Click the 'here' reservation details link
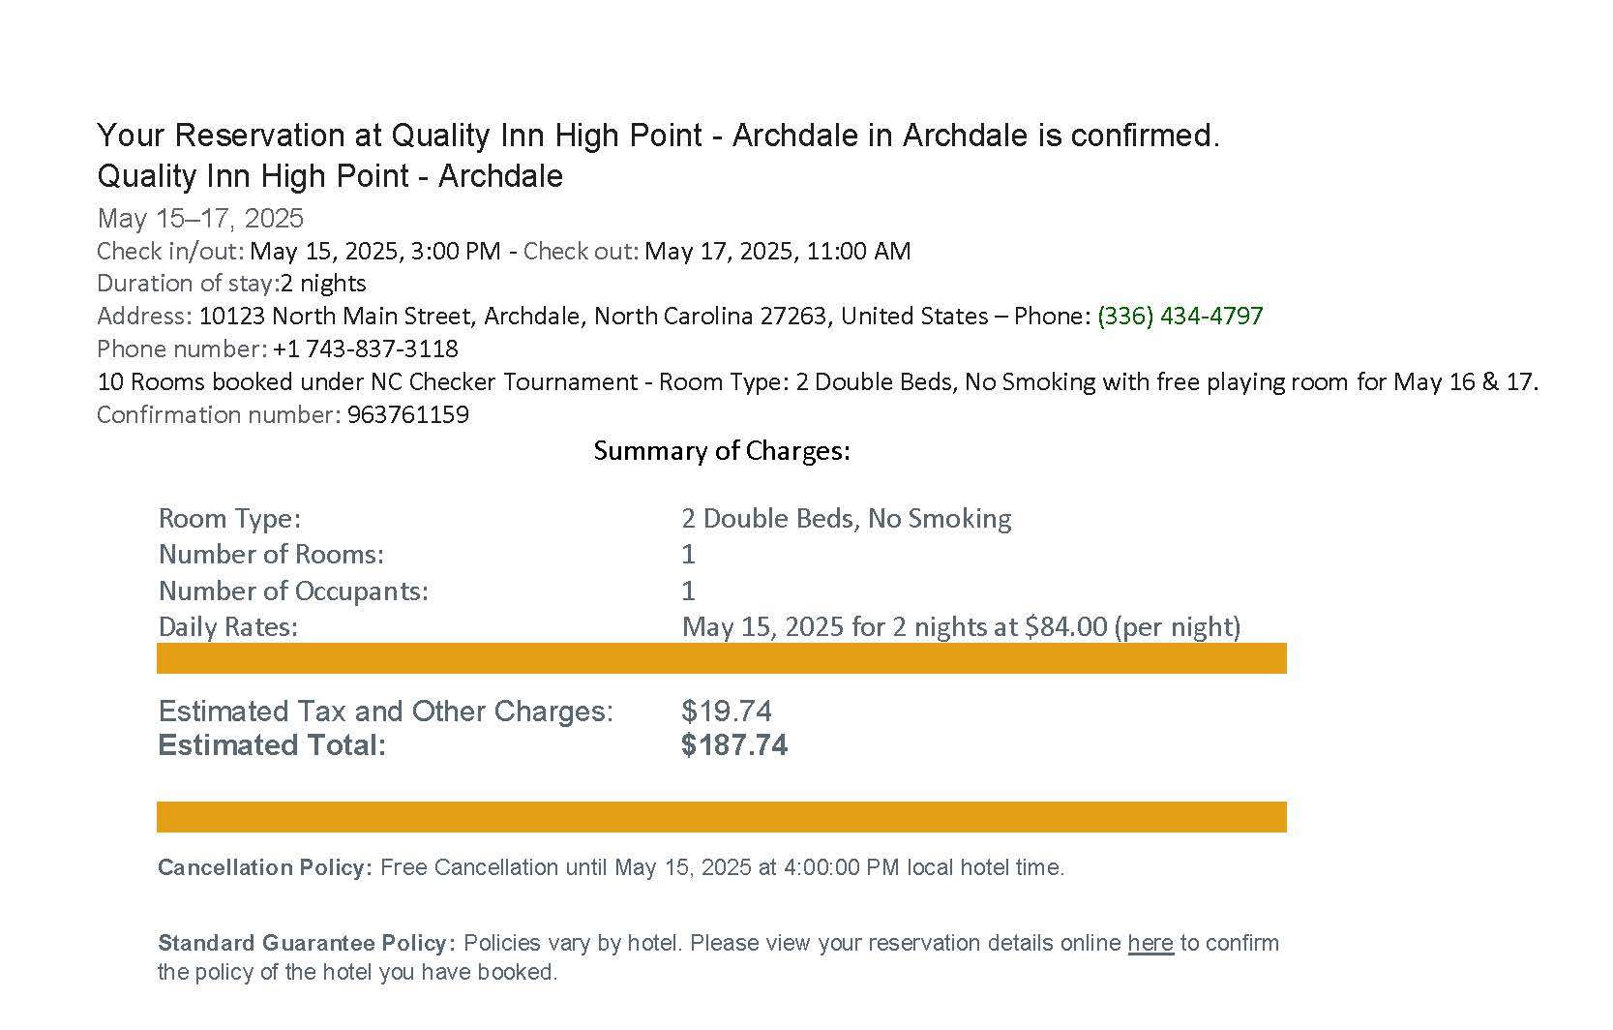The width and height of the screenshot is (1613, 1030). click(x=1150, y=943)
